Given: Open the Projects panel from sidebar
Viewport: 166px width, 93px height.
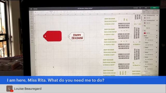Looking at the screenshot, I should tap(32, 22).
